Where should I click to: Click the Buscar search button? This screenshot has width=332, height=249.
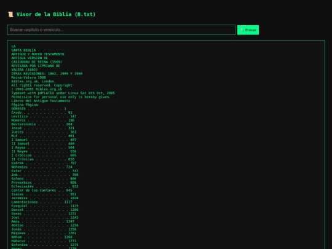pos(248,30)
